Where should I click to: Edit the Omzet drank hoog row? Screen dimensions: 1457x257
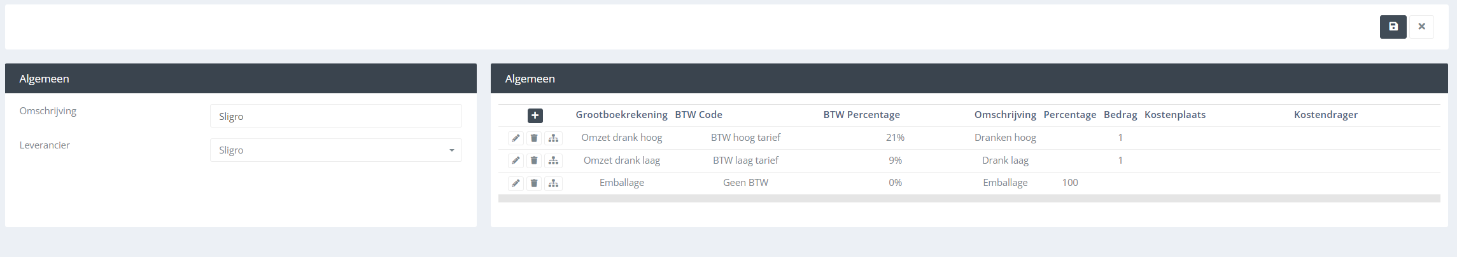(516, 138)
